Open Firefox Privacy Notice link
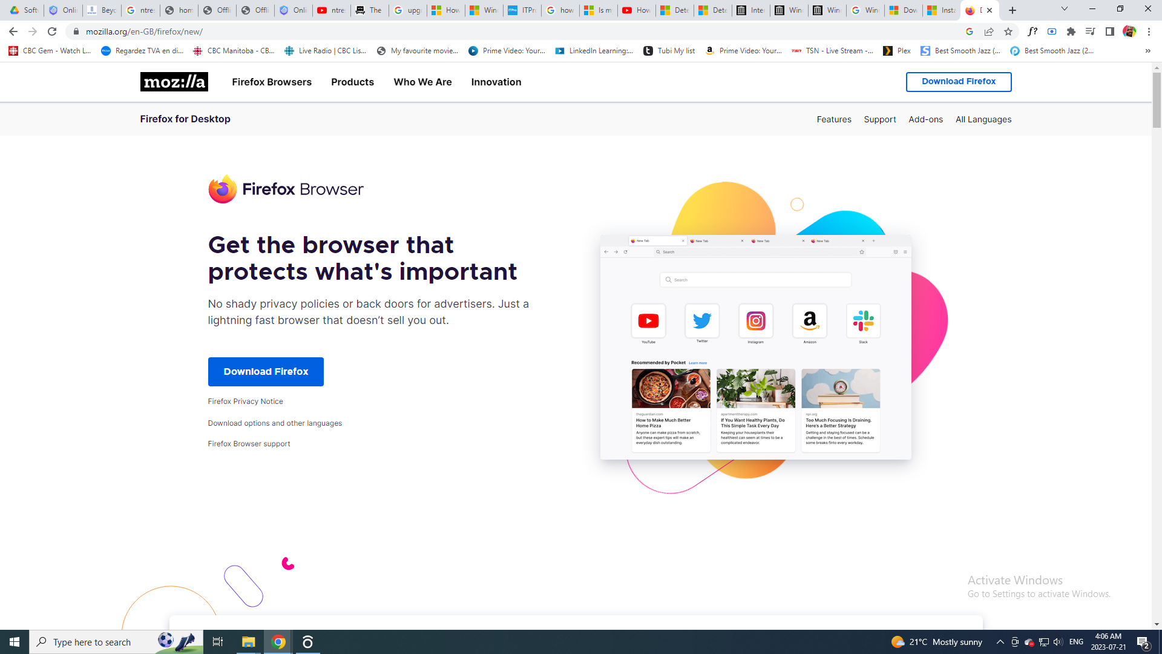The height and width of the screenshot is (654, 1162). 245,401
